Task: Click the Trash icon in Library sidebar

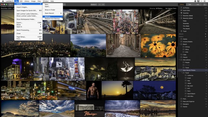Action: coord(181,31)
